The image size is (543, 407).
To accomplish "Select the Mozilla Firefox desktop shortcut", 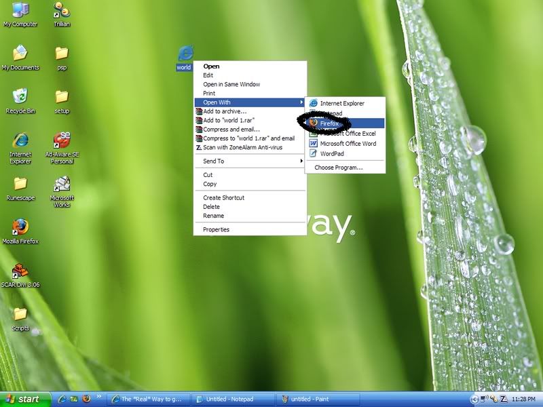I will click(x=20, y=227).
